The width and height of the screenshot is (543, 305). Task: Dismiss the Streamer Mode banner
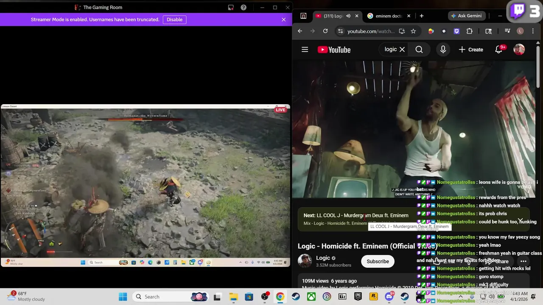click(x=283, y=19)
